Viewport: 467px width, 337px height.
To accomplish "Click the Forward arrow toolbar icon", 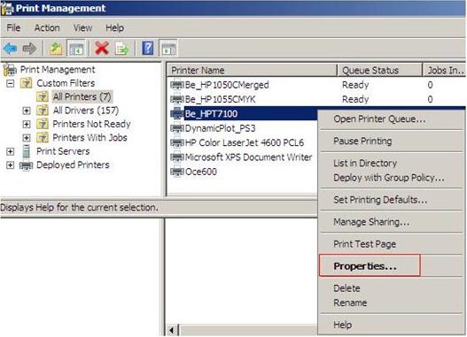I will pyautogui.click(x=29, y=49).
